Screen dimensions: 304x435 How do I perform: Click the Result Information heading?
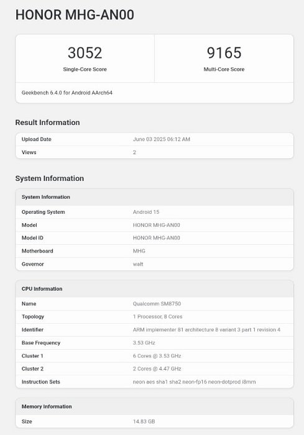(47, 122)
